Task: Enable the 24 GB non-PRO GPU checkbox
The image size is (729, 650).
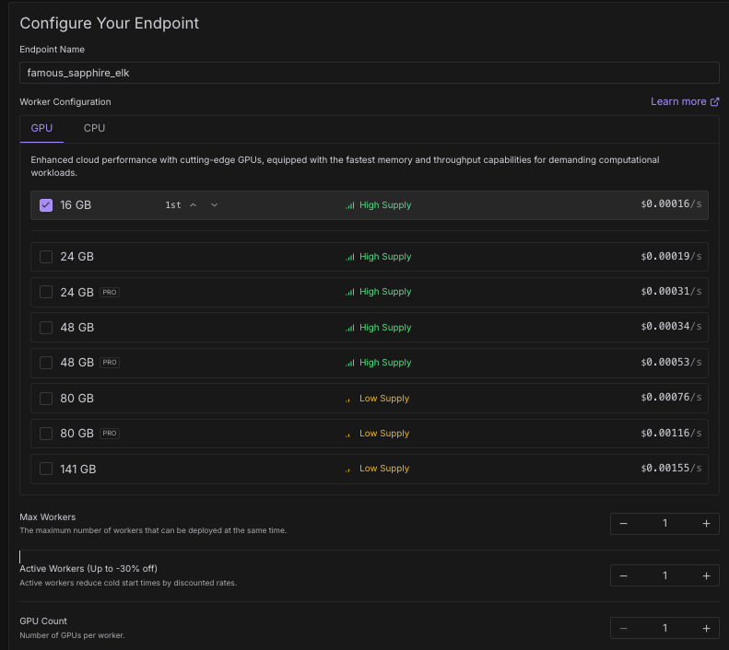Action: tap(46, 257)
